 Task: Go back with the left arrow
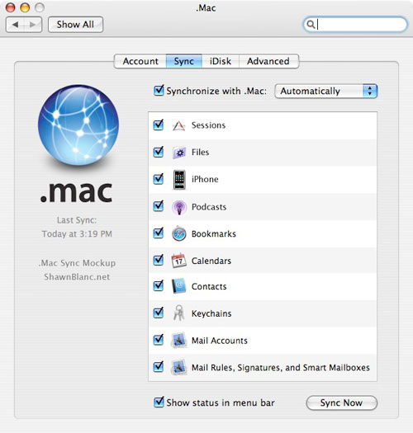[x=15, y=25]
